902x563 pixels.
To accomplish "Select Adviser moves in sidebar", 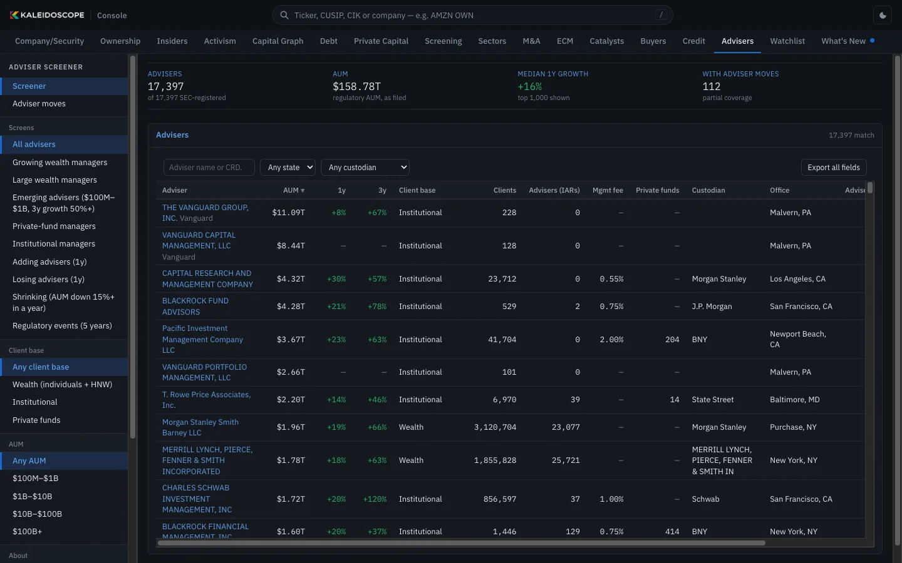I will 64,104.
